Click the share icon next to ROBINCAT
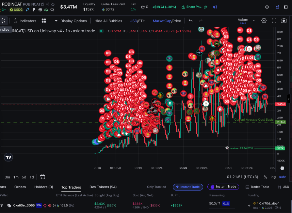Image resolution: width=292 pixels, height=213 pixels. 48,4
